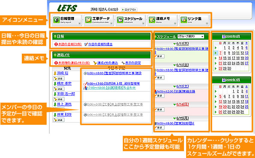Click the 2009年7月 calendar icon
The image size is (255, 158).
pyautogui.click(x=223, y=80)
